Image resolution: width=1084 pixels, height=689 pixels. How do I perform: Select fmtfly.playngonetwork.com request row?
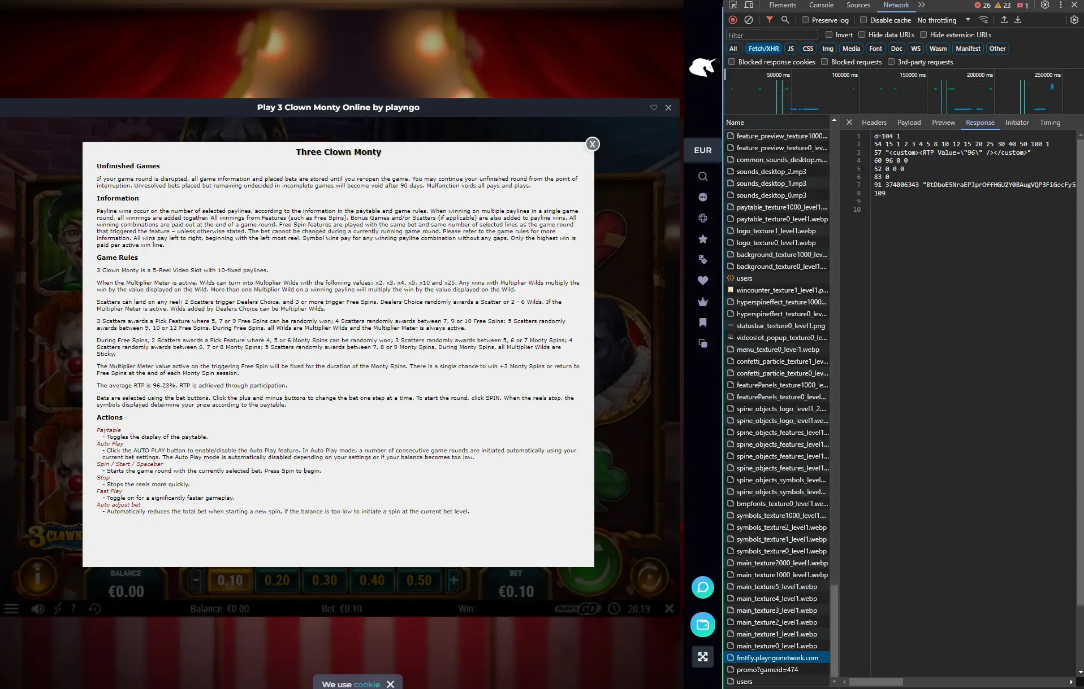pos(776,658)
